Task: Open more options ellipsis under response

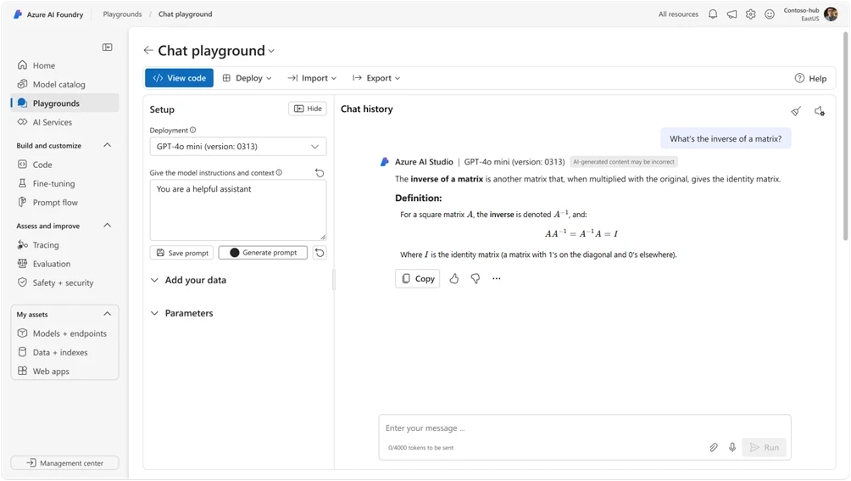Action: tap(497, 278)
